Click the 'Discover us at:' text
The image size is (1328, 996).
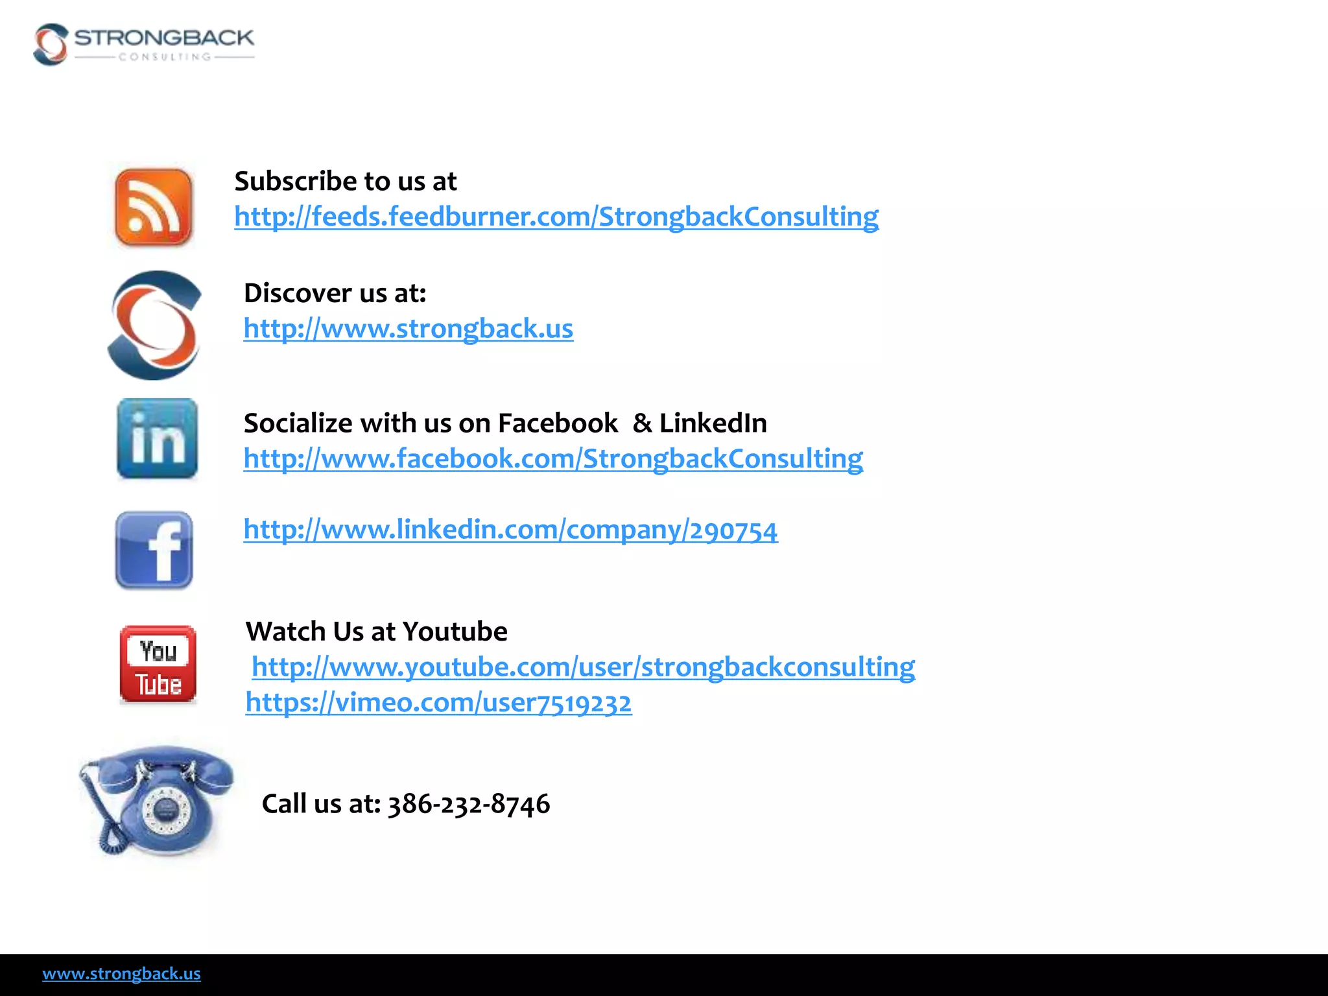335,293
